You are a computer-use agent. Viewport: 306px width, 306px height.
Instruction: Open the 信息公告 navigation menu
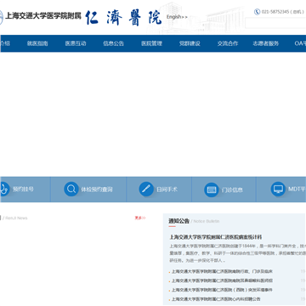click(113, 43)
